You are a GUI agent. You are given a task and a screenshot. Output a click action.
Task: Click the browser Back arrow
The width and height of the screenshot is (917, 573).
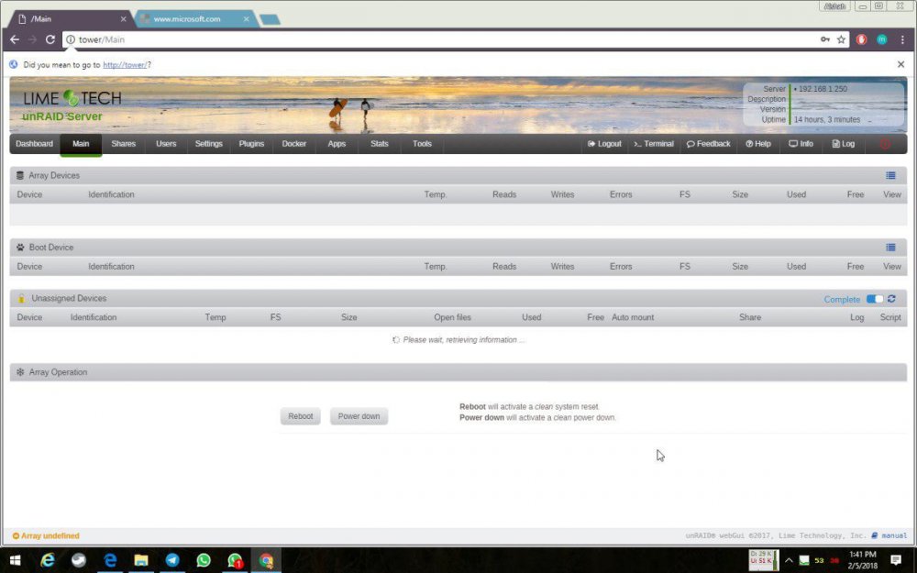(15, 39)
